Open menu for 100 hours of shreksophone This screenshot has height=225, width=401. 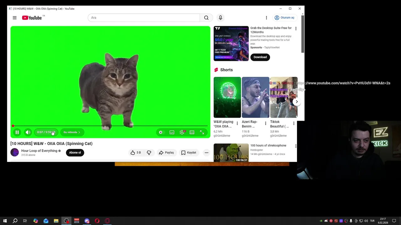click(296, 146)
